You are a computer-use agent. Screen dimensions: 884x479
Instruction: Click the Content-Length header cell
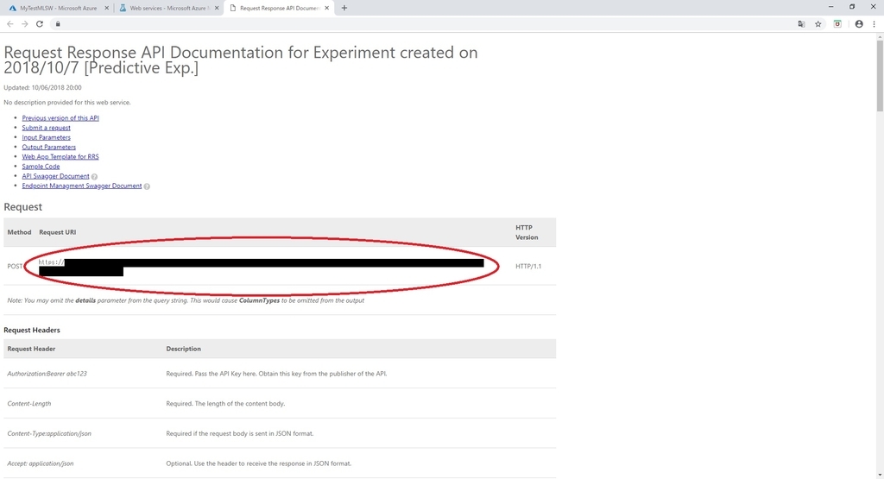pyautogui.click(x=28, y=404)
